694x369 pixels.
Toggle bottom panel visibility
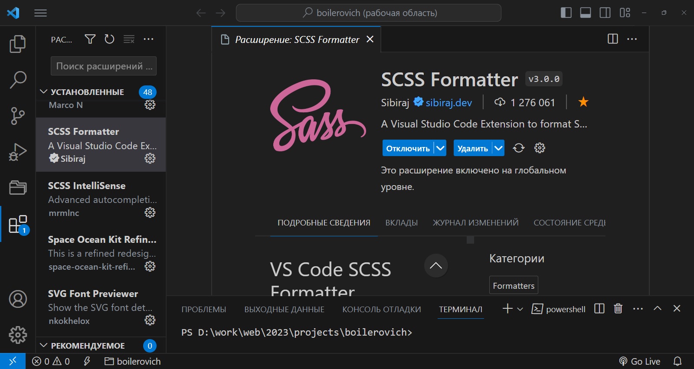[x=586, y=13]
